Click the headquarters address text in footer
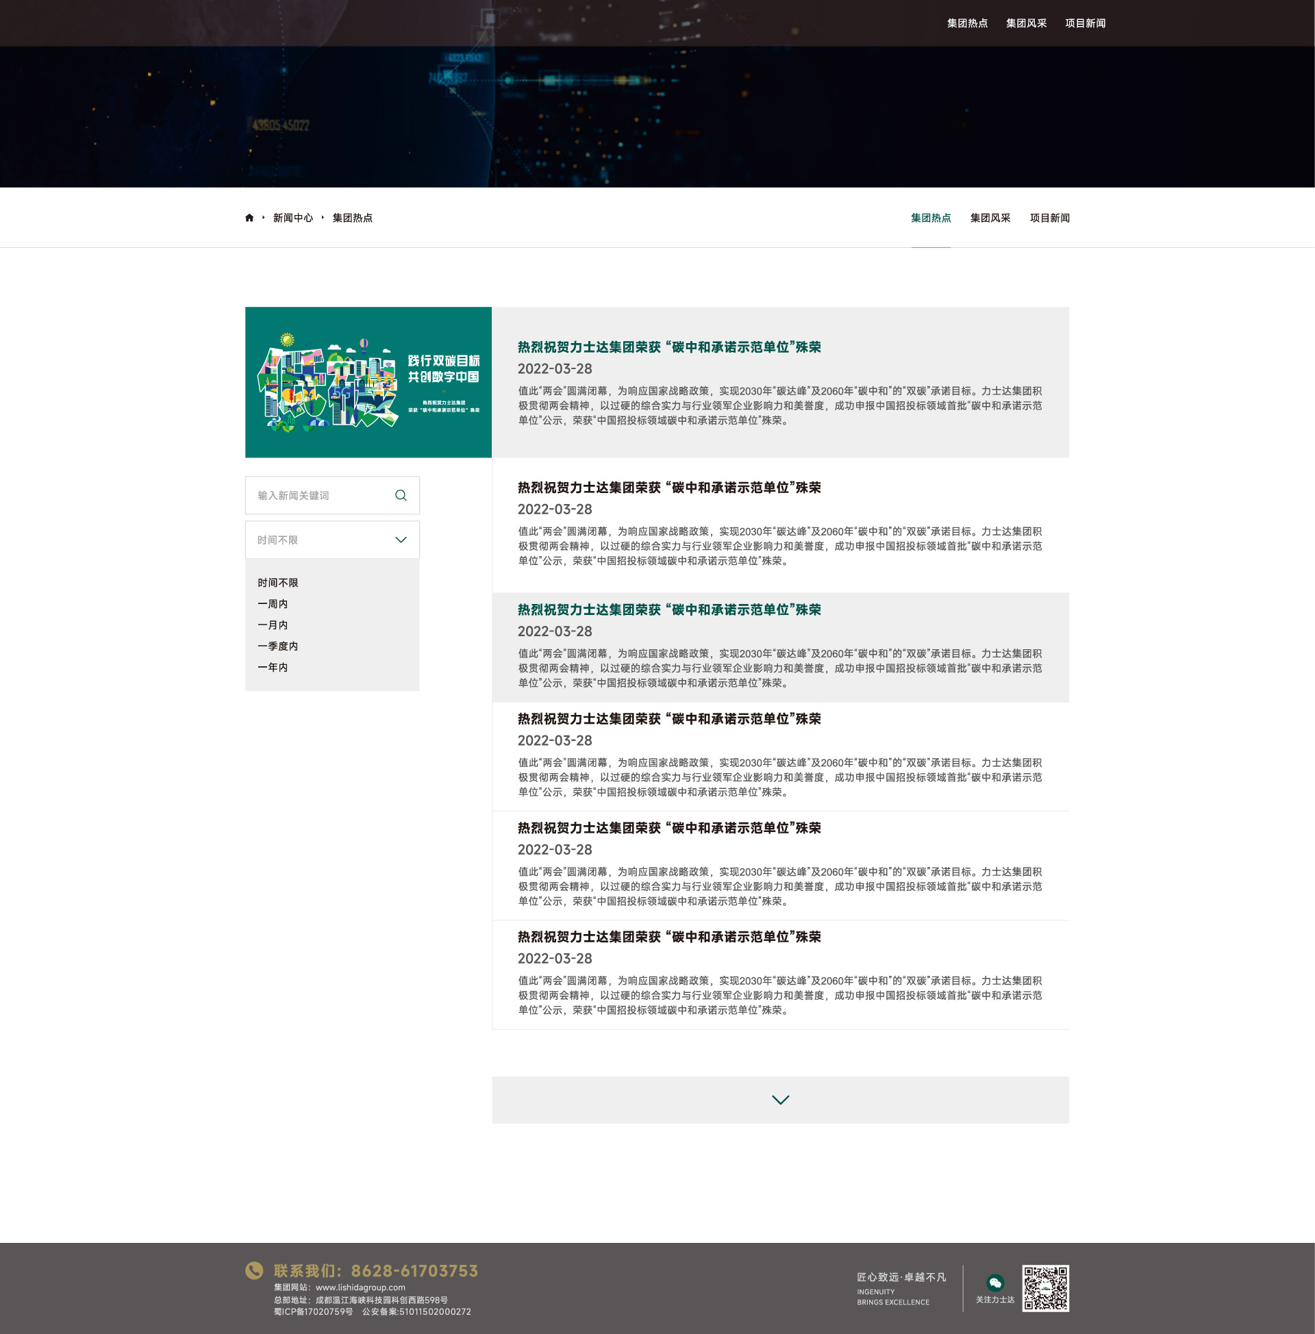Image resolution: width=1315 pixels, height=1334 pixels. [360, 1300]
